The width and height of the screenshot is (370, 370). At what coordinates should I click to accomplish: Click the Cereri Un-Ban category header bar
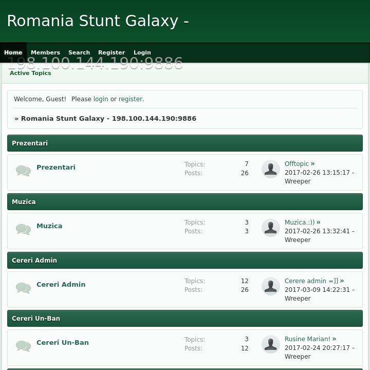coord(185,319)
